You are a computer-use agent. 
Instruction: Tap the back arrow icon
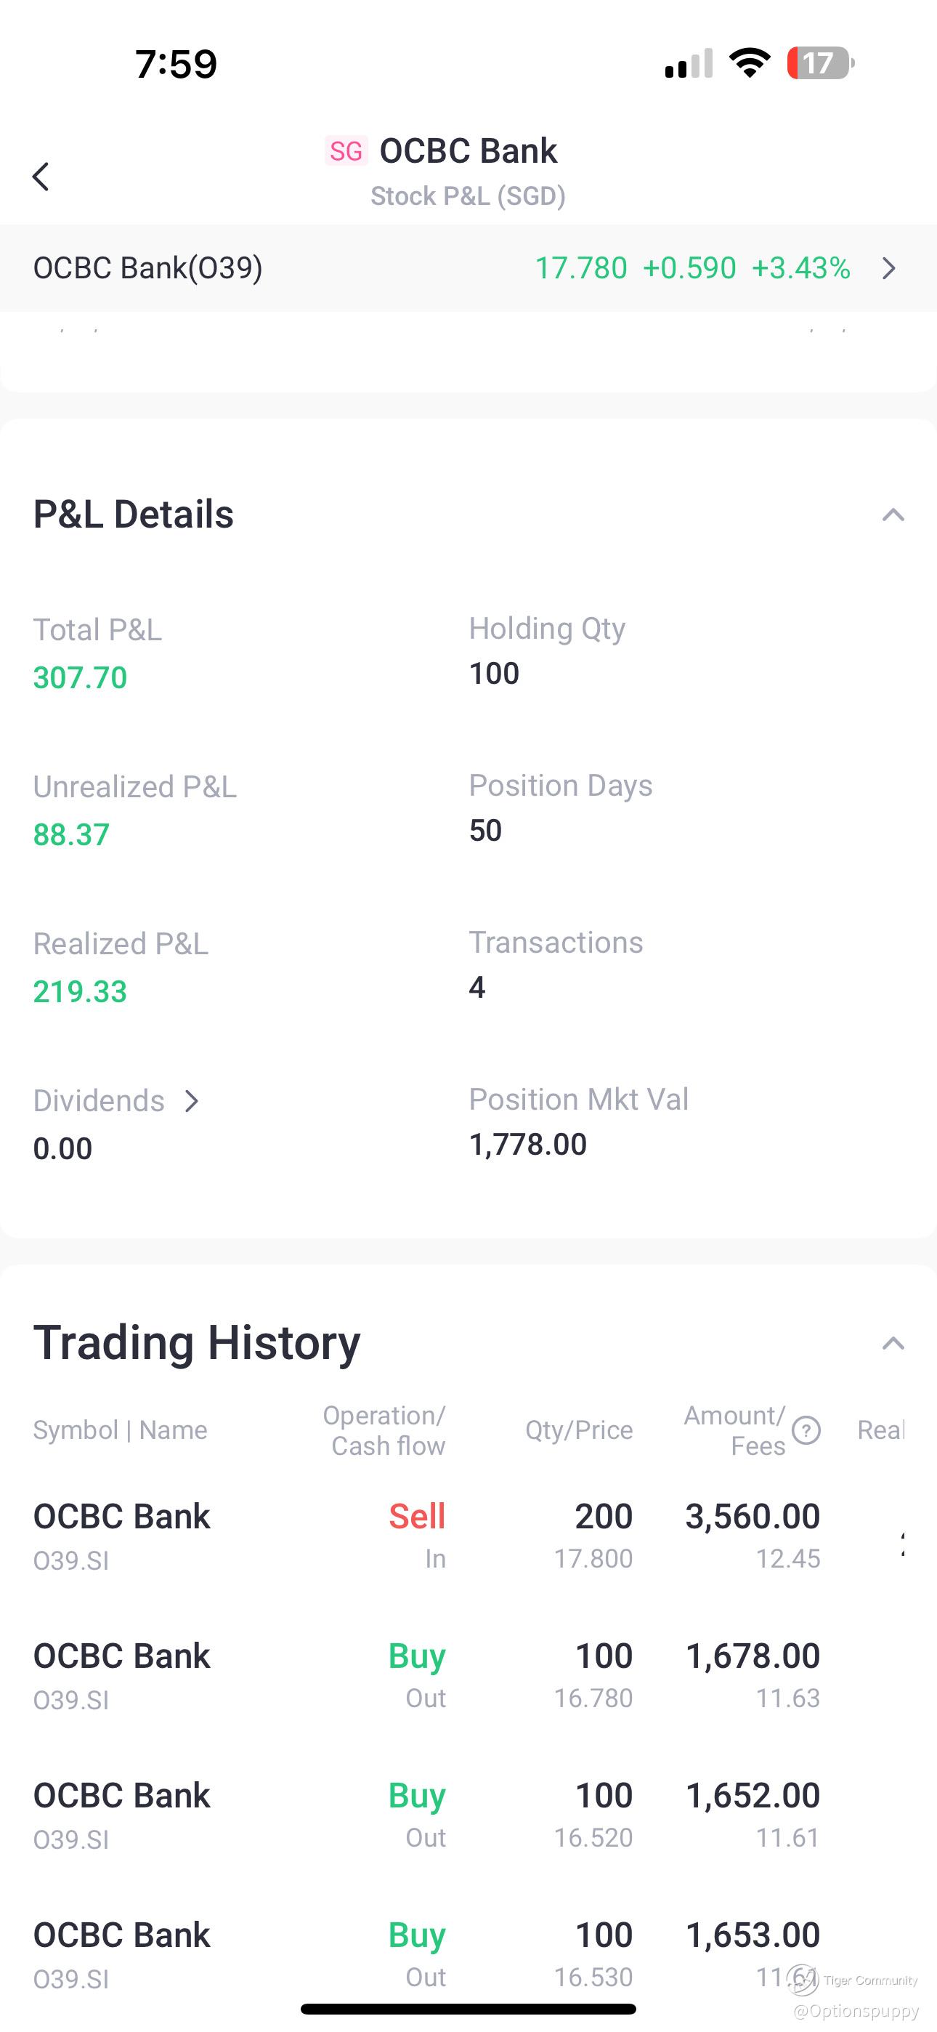point(41,176)
